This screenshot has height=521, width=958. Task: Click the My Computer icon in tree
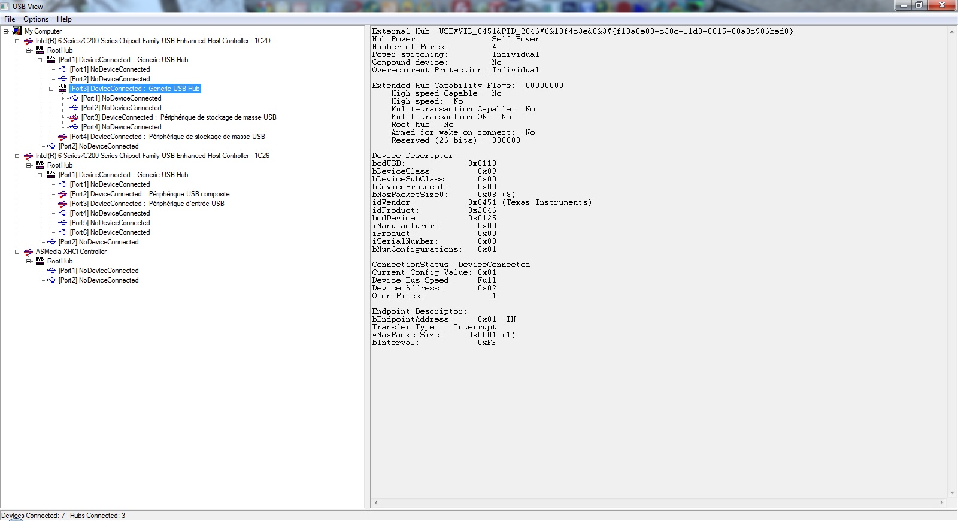click(17, 31)
